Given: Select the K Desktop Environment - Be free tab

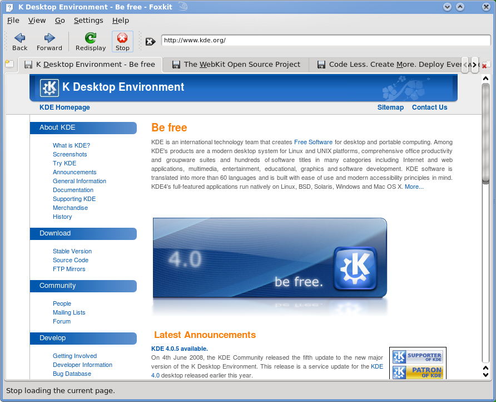Looking at the screenshot, I should click(x=90, y=65).
